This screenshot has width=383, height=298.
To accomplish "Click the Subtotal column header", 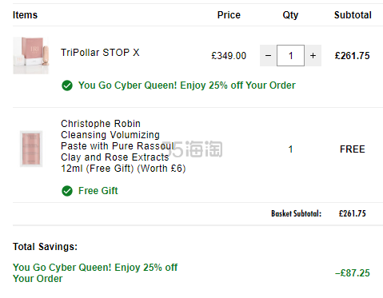I will click(353, 15).
